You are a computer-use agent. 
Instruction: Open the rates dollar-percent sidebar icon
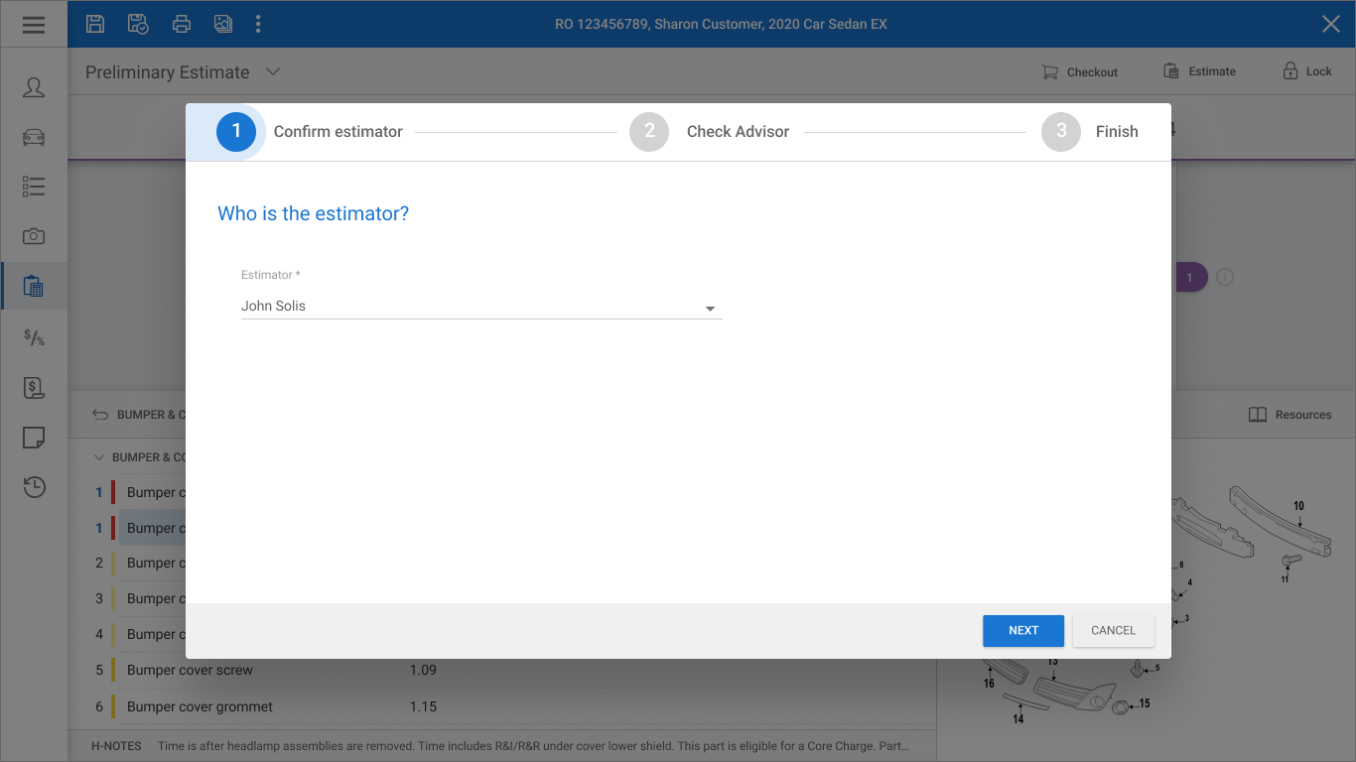(x=34, y=337)
